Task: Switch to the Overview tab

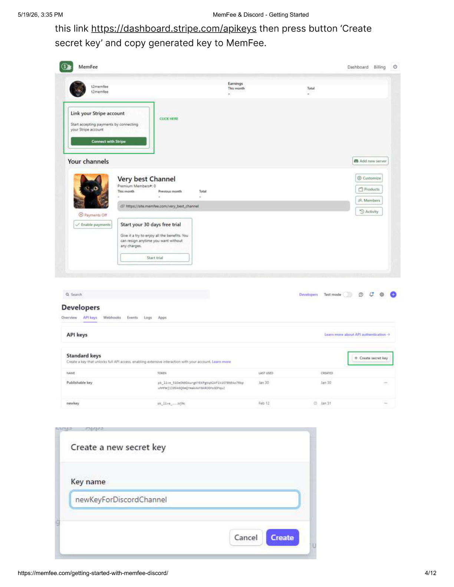Action: click(69, 318)
